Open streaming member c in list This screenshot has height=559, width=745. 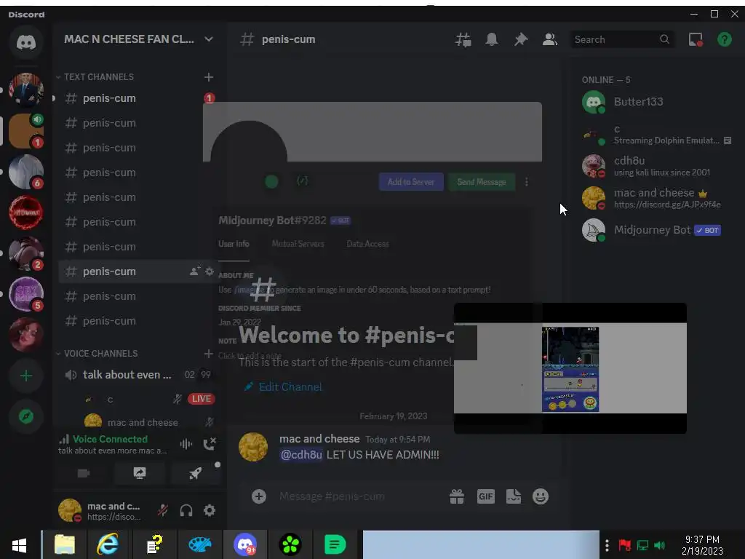656,134
